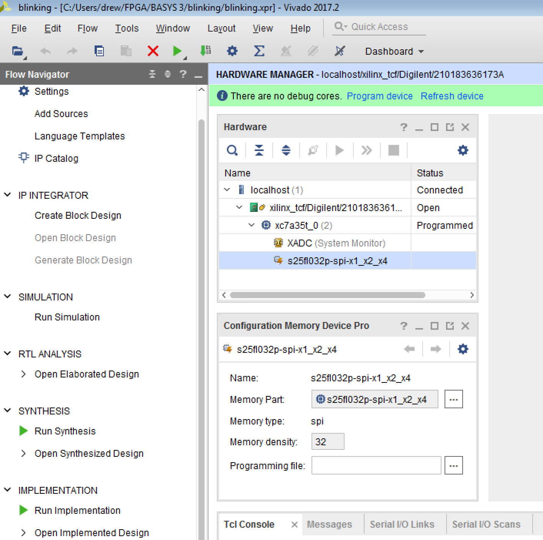Click the crossed-tools icon before Dashboard
Image resolution: width=543 pixels, height=540 pixels.
(x=340, y=51)
